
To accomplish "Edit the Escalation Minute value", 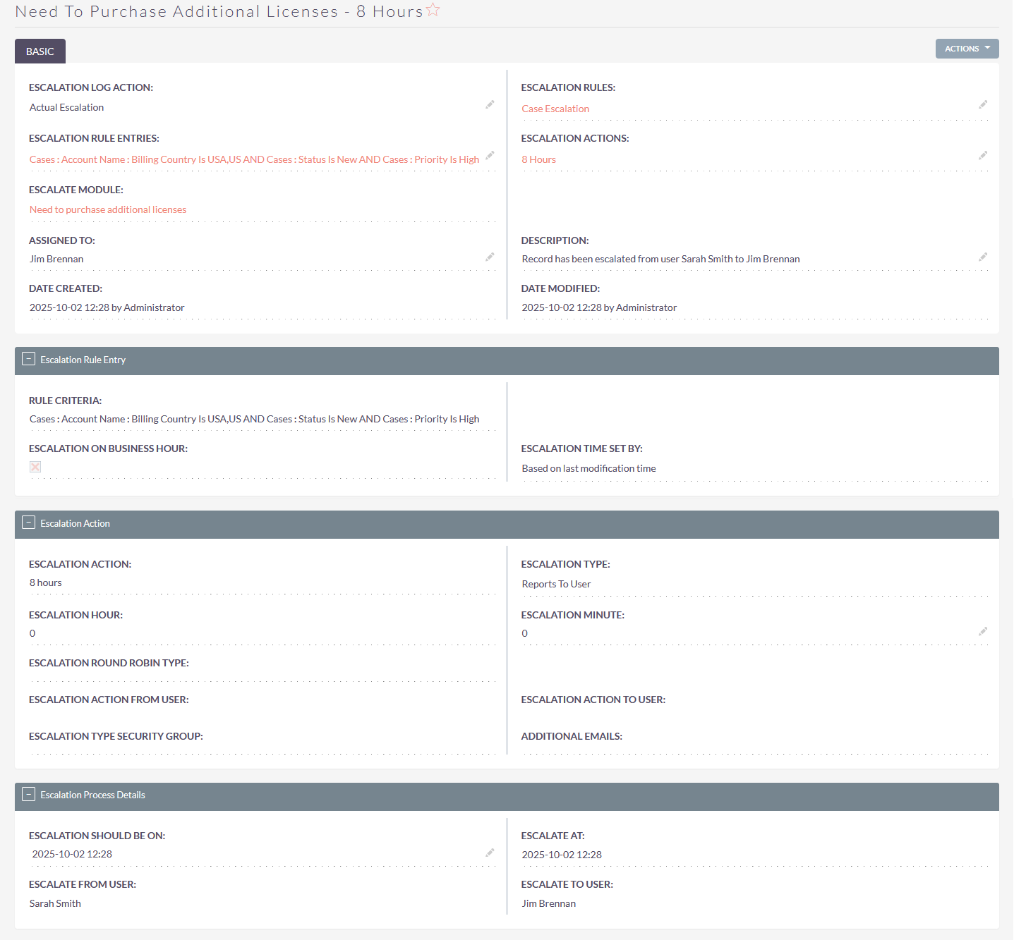I will [x=983, y=631].
